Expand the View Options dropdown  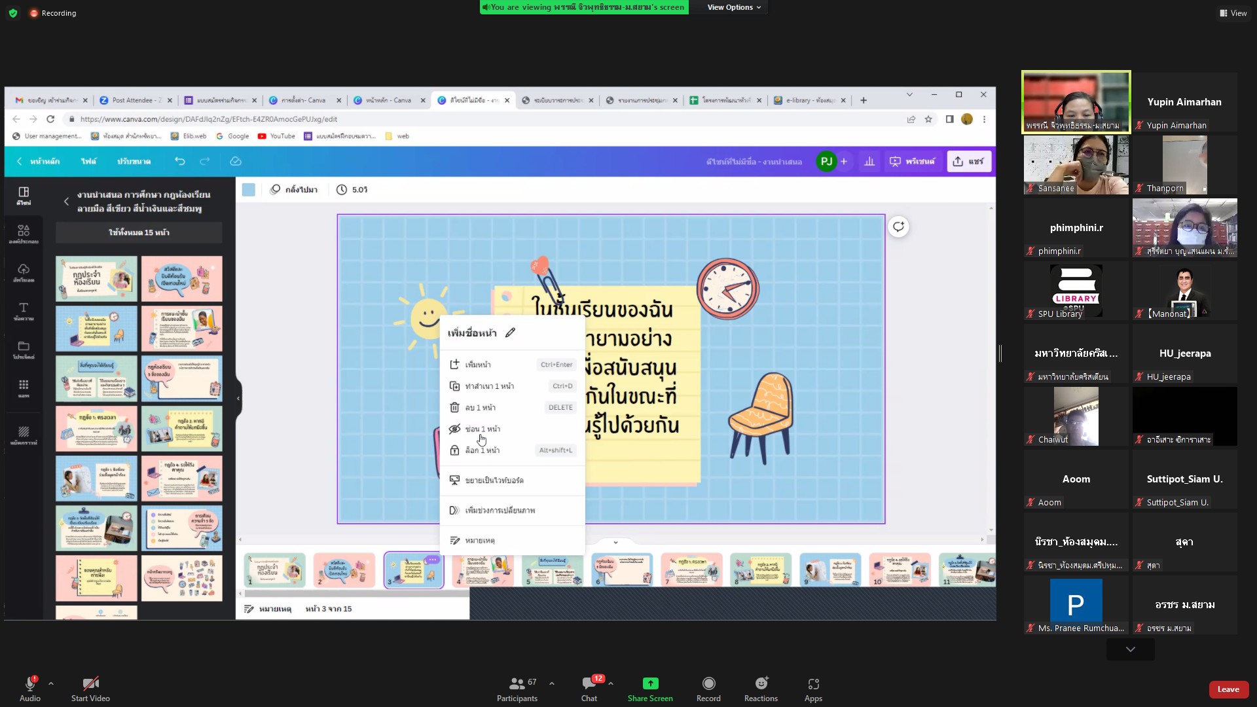733,7
